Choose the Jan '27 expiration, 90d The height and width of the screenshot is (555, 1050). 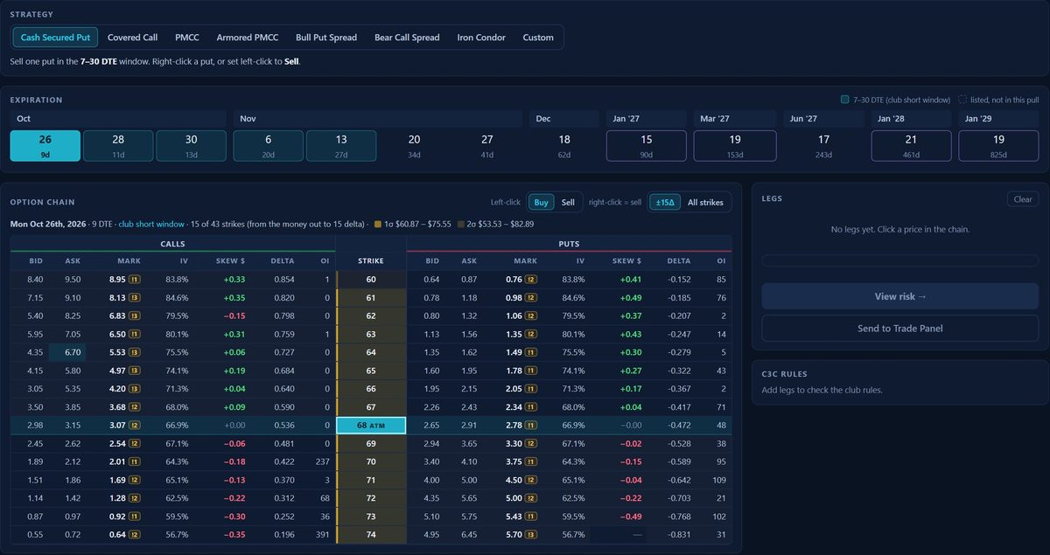point(647,146)
